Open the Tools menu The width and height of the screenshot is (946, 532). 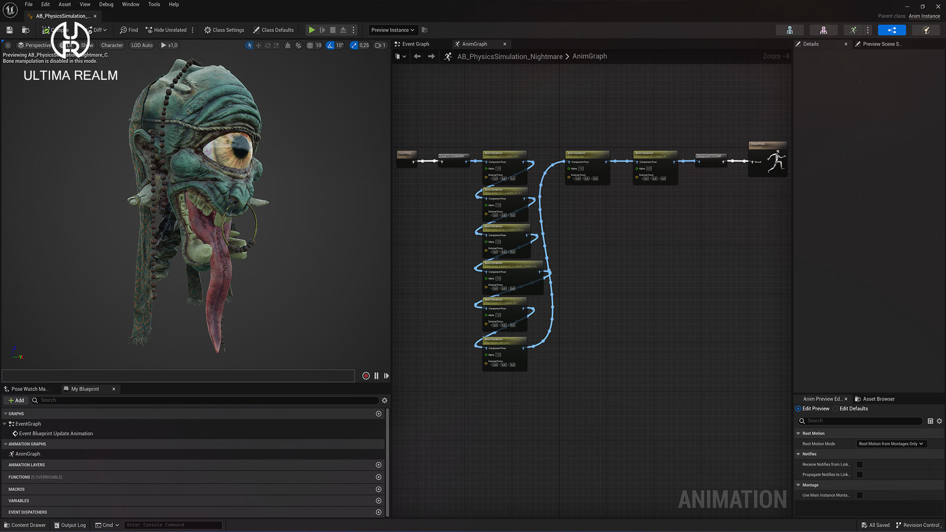[x=154, y=4]
